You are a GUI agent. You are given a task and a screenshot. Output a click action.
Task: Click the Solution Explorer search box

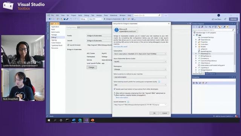pos(214,30)
